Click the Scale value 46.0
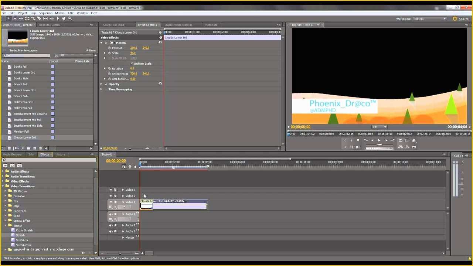The image size is (473, 266). [133, 53]
